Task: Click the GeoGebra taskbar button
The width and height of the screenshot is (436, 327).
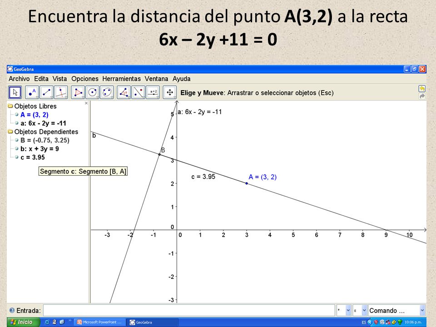Action: point(152,322)
